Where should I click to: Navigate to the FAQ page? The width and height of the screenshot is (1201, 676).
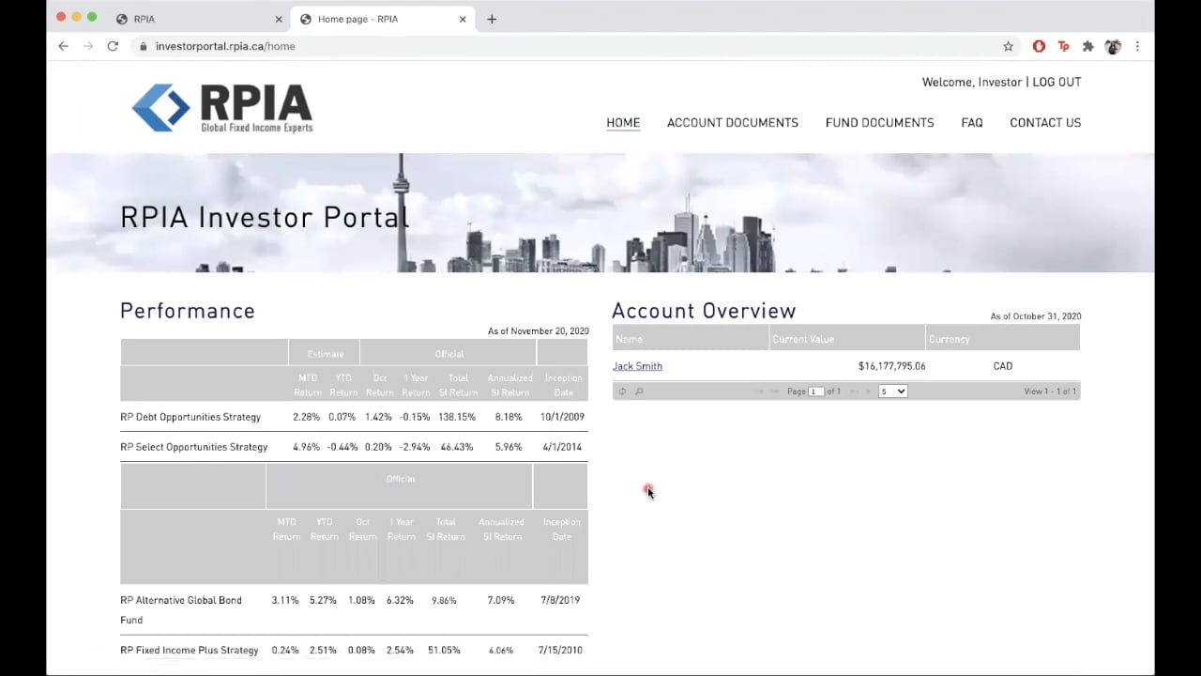click(x=971, y=123)
